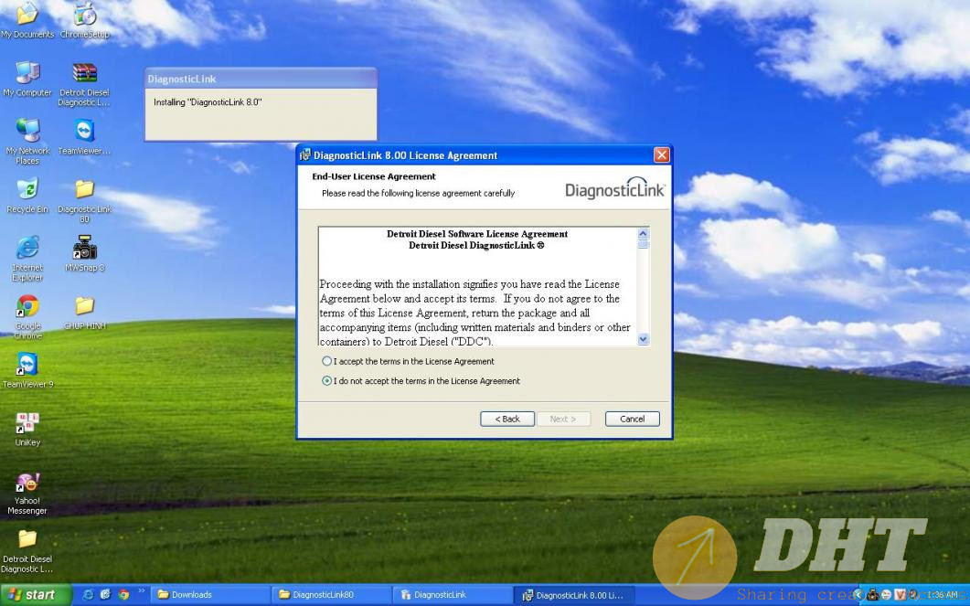
Task: Open the ChromeSetup installer icon
Action: click(84, 15)
